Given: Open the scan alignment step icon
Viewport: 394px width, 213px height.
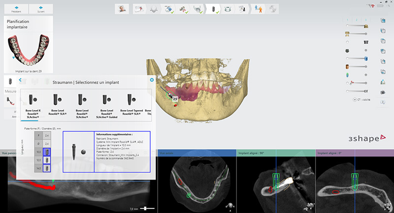Looking at the screenshot, I should (184, 9).
